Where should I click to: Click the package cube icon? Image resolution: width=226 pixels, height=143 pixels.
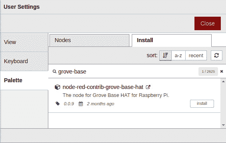(x=57, y=87)
